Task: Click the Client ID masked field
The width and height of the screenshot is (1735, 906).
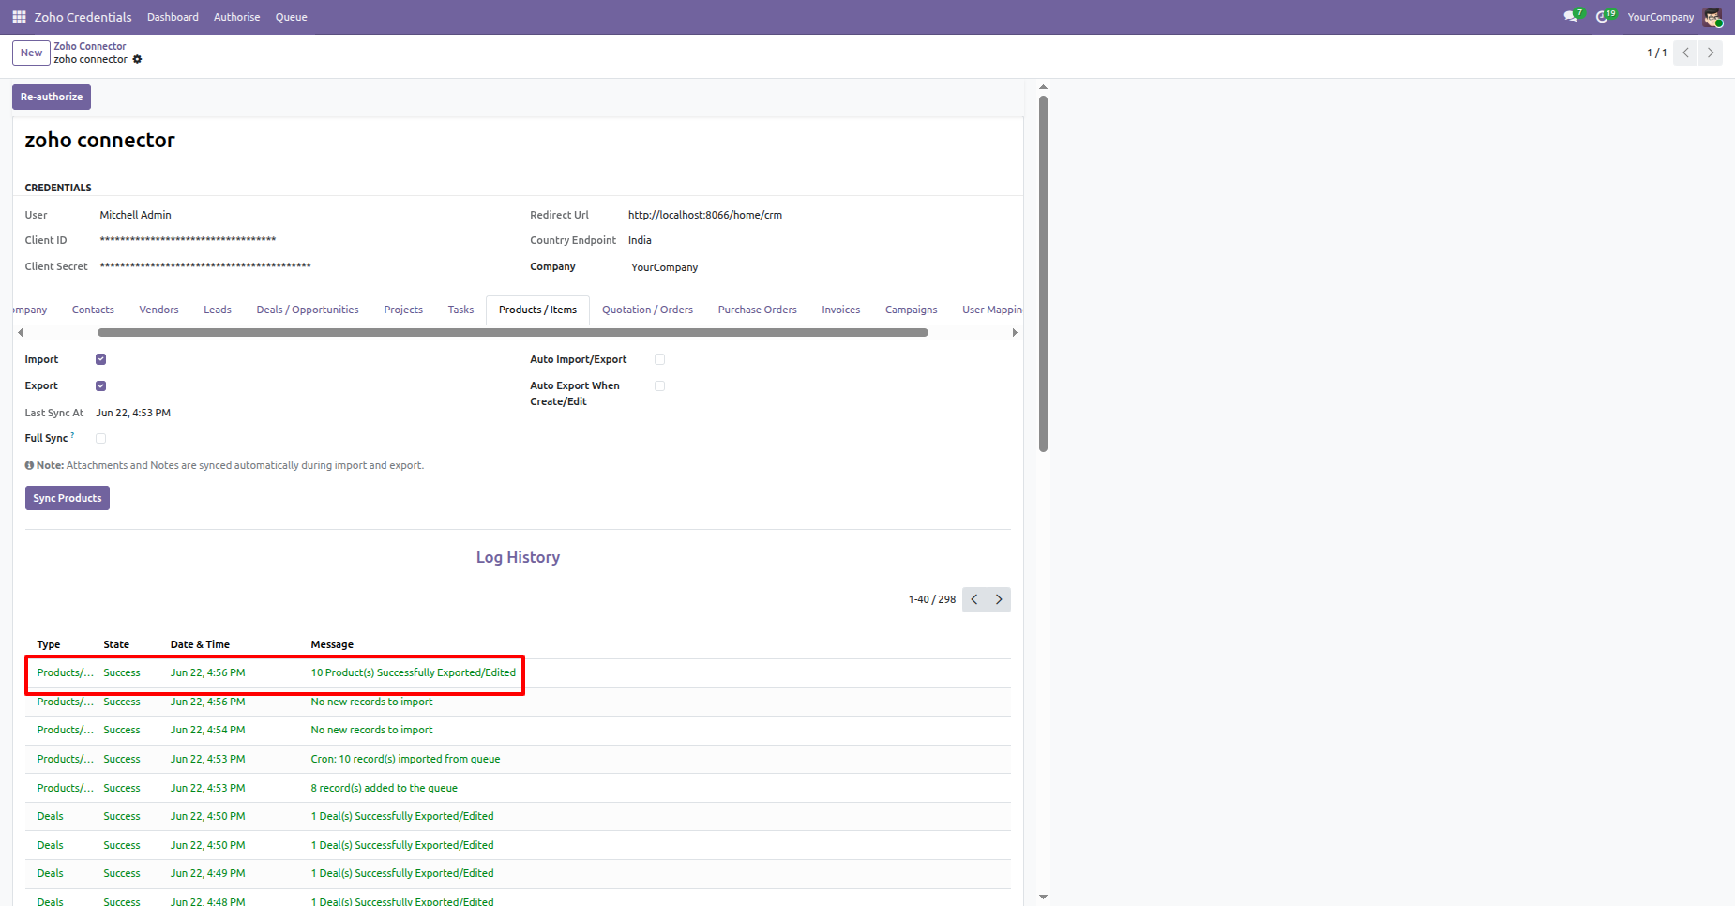Action: [188, 240]
